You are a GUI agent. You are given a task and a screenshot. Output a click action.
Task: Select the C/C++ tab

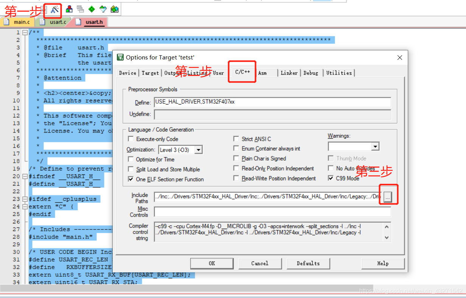coord(242,72)
